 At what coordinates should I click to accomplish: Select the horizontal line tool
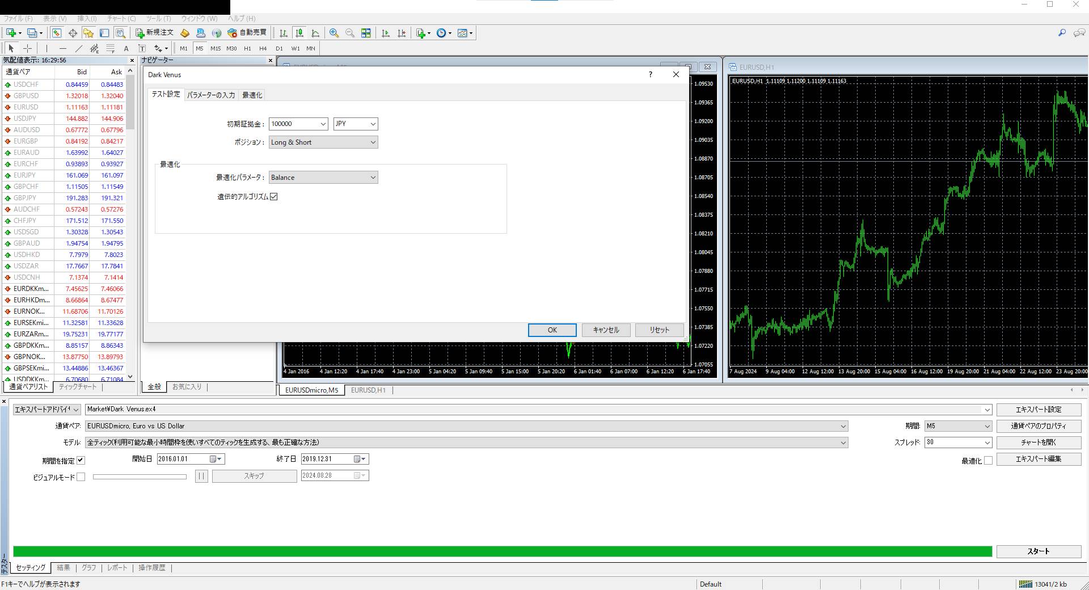tap(62, 48)
